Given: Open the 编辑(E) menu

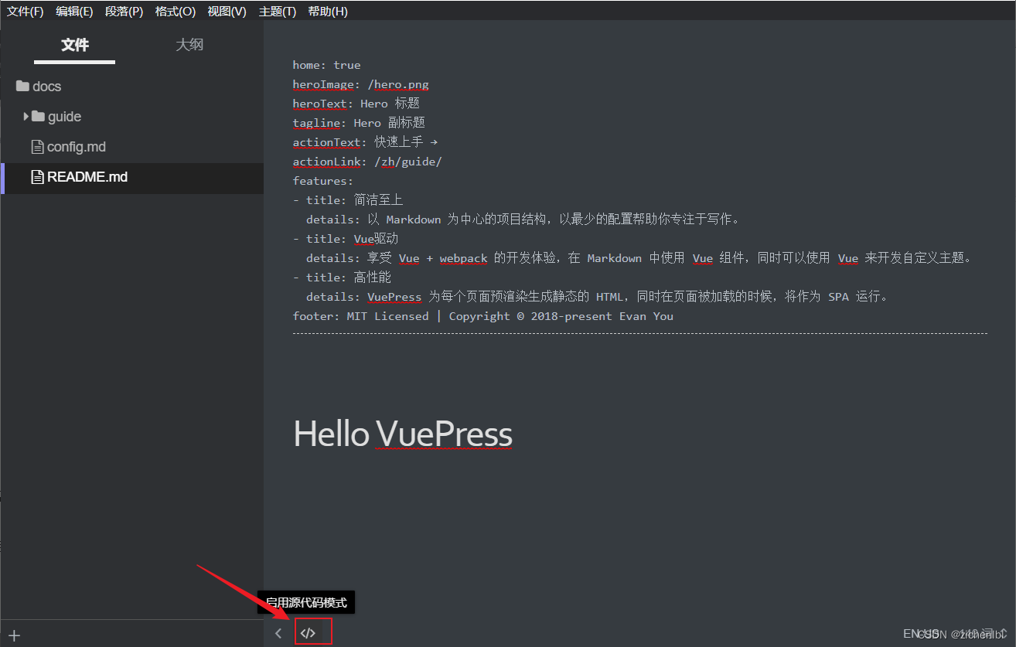Looking at the screenshot, I should (74, 12).
